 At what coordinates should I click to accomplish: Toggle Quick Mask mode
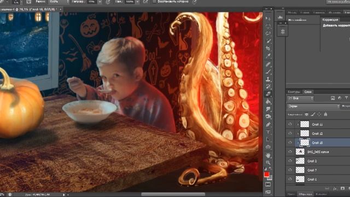pos(268,184)
